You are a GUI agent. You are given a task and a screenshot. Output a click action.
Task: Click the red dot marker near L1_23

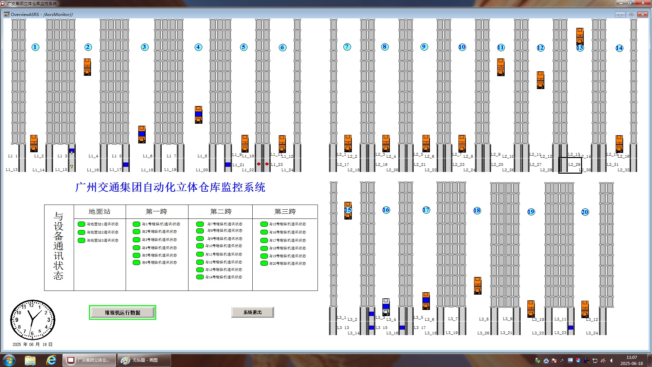click(267, 164)
